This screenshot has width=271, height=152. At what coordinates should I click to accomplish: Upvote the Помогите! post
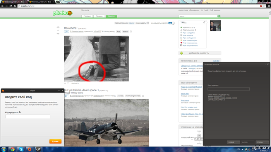[58, 27]
